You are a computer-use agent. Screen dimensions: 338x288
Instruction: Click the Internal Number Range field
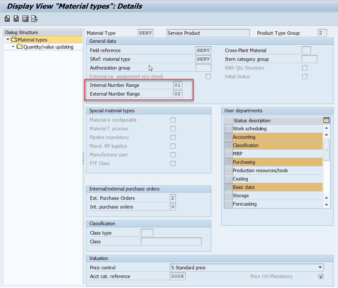pyautogui.click(x=178, y=85)
